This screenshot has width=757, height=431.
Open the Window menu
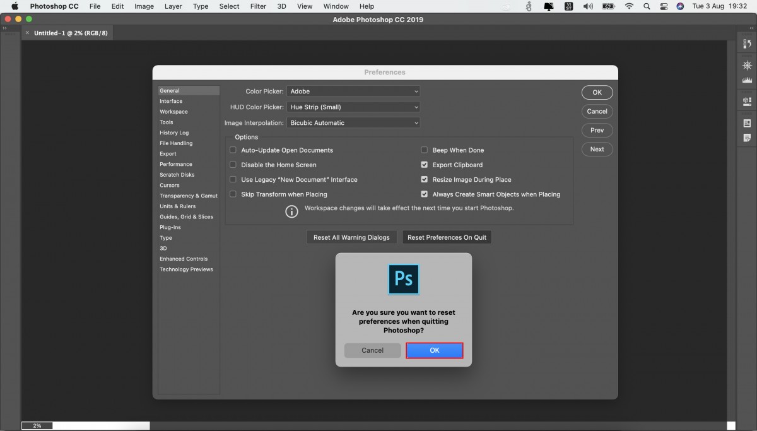point(336,6)
